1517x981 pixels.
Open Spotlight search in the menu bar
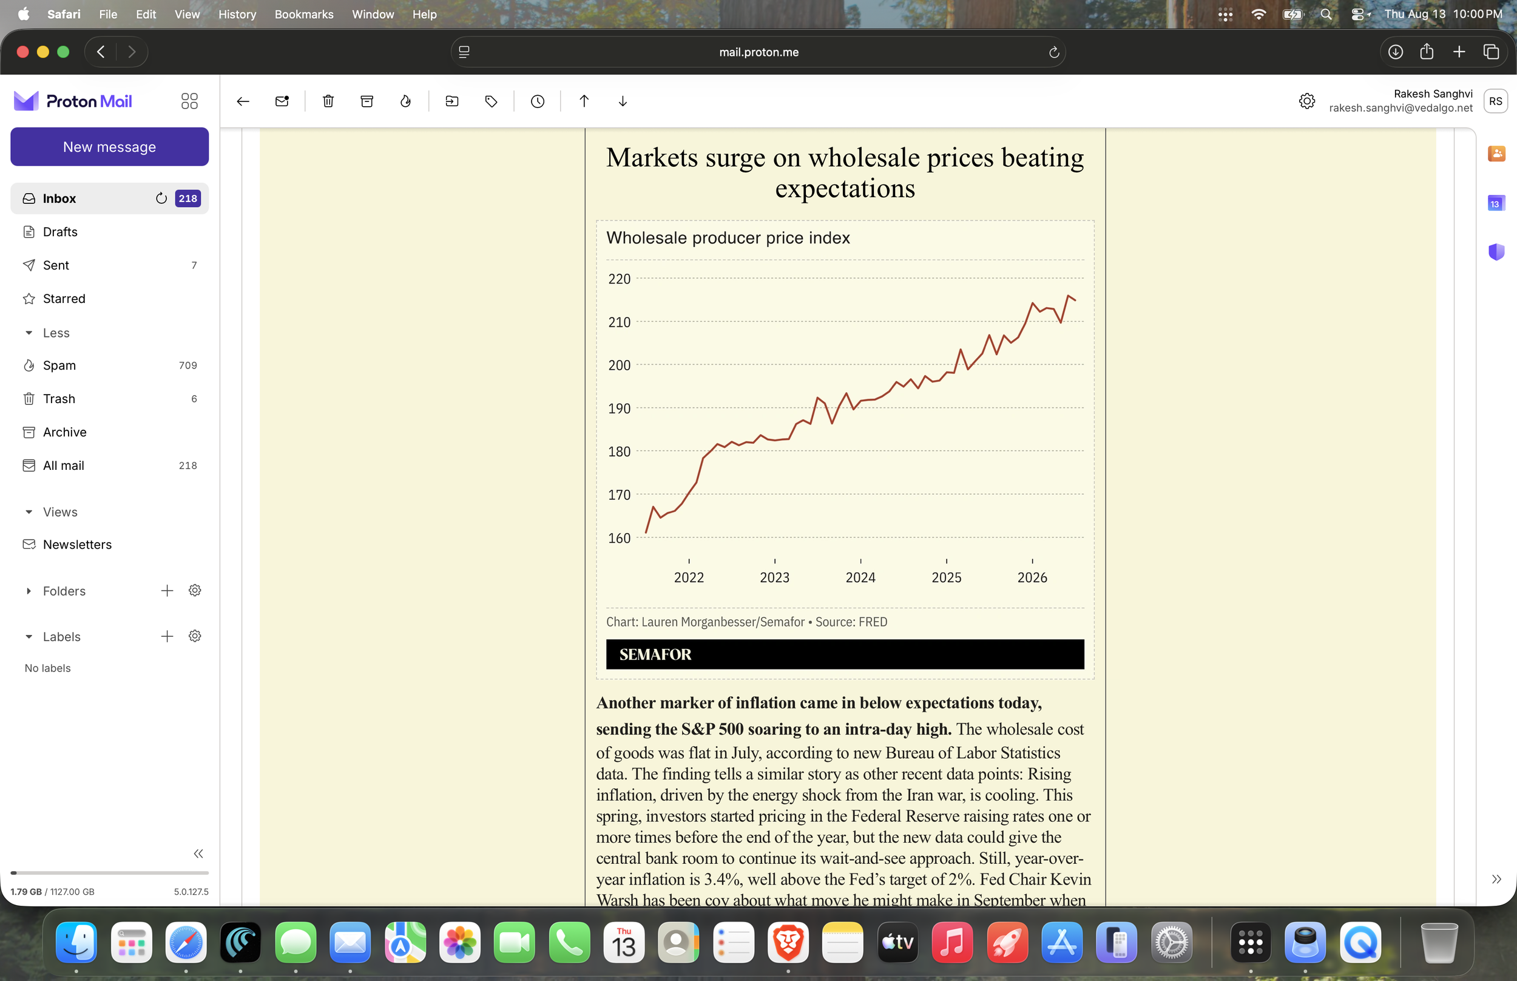tap(1325, 14)
